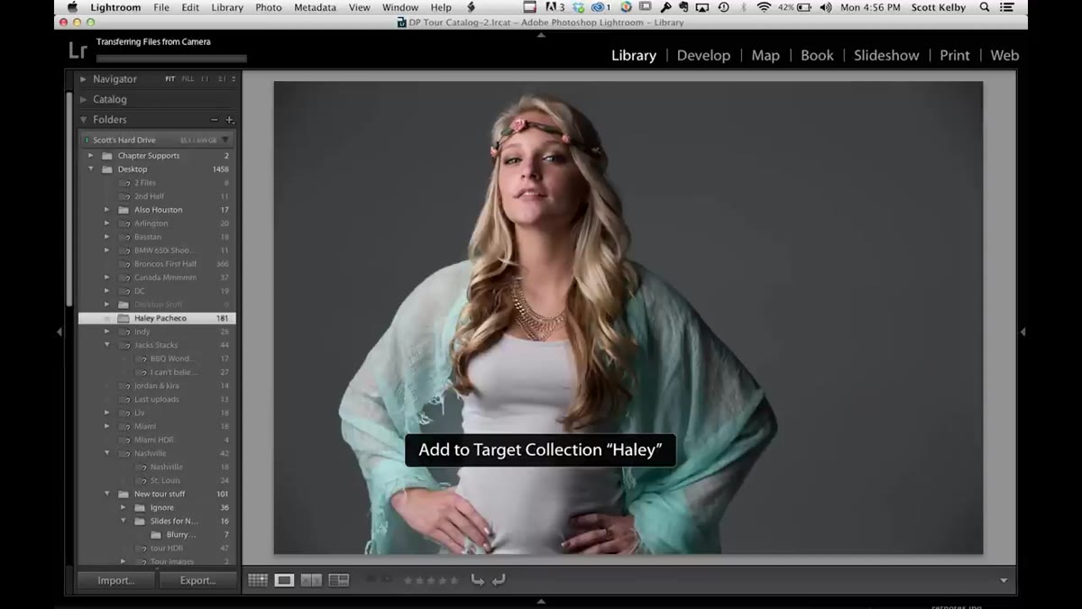Switch to Grid view icon
The image size is (1082, 609).
point(258,580)
